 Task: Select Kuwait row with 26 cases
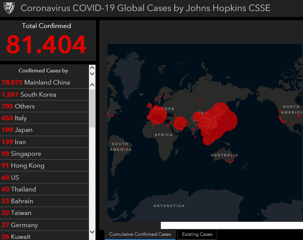coord(44,236)
